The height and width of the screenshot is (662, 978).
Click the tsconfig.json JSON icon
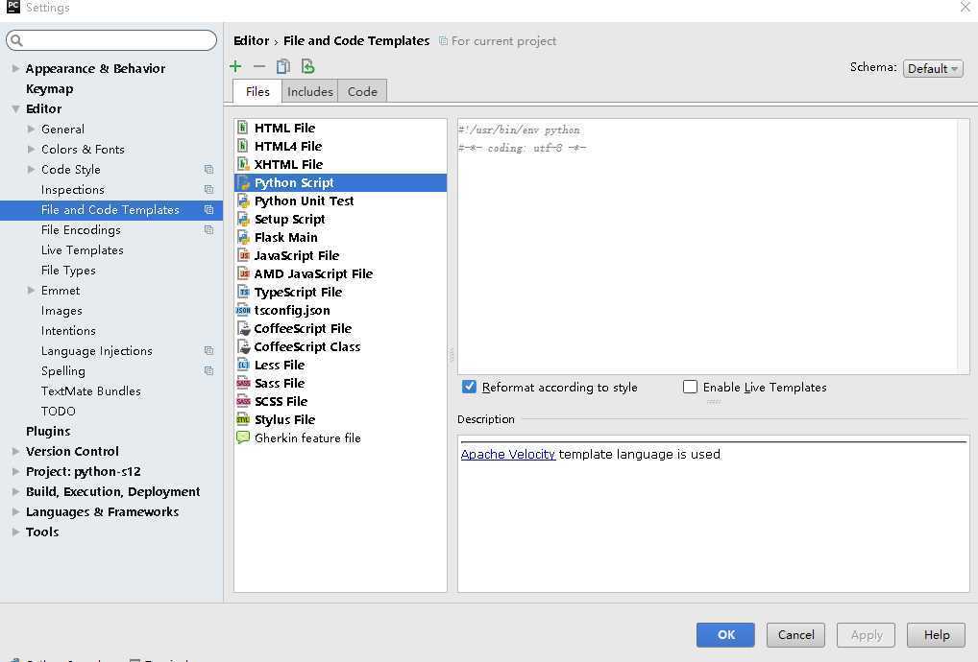point(243,310)
